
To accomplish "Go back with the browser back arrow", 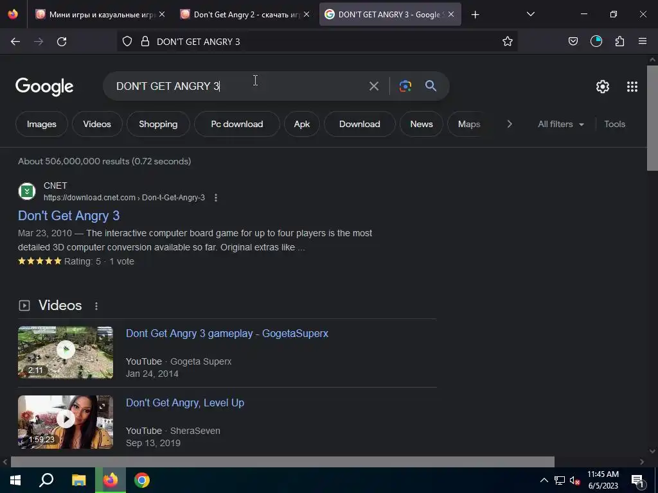I will click(x=15, y=42).
